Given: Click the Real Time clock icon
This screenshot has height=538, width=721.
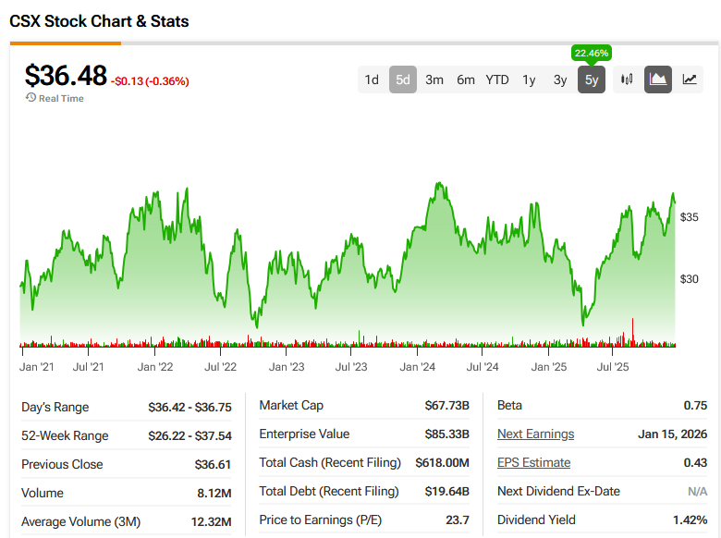Looking at the screenshot, I should (x=31, y=98).
